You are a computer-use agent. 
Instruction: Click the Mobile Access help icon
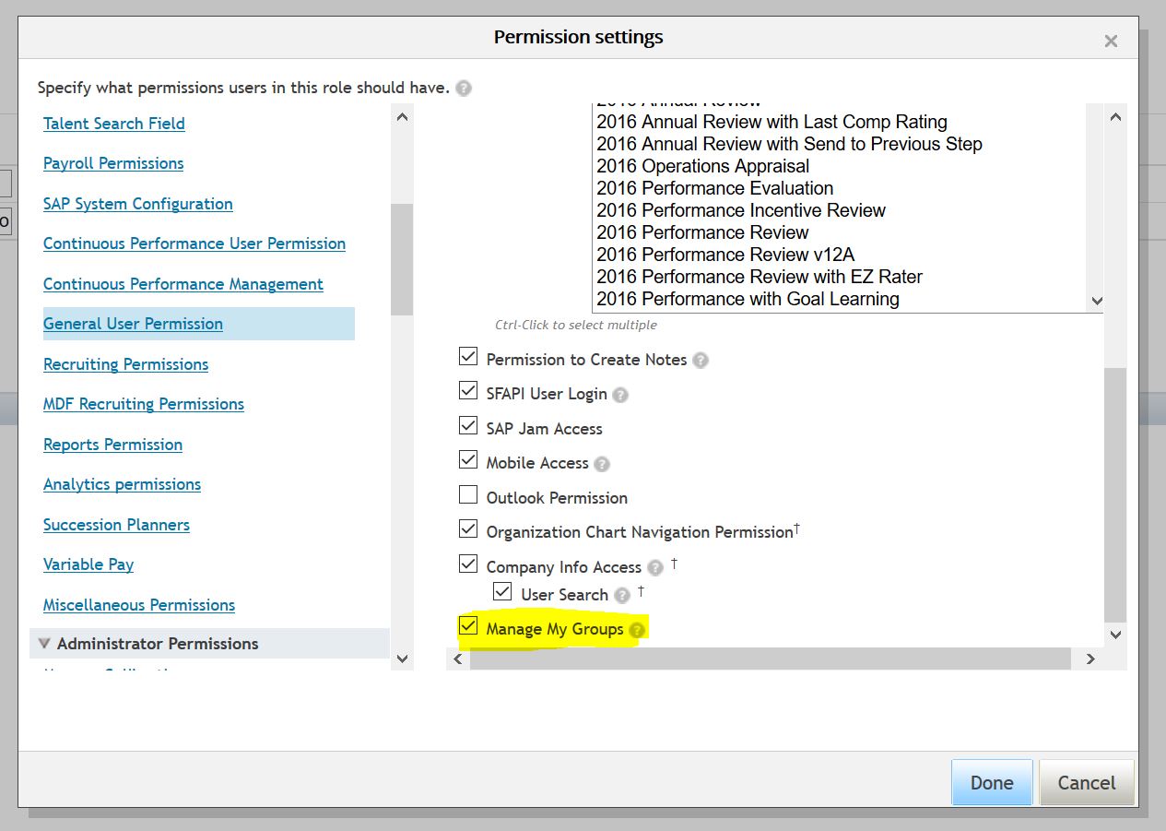[602, 464]
